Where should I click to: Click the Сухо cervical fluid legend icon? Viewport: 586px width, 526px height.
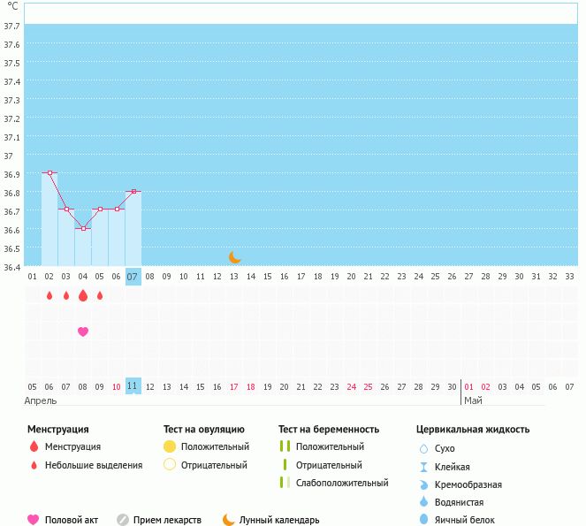tap(422, 448)
